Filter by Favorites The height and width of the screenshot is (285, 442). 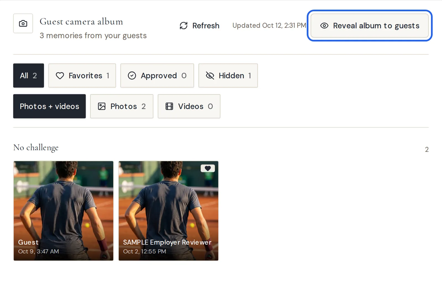coord(82,76)
